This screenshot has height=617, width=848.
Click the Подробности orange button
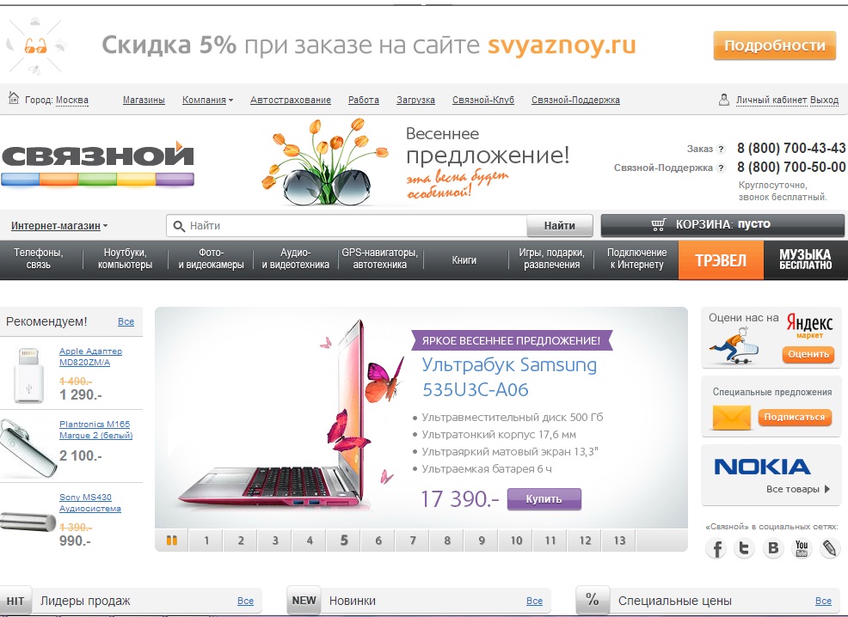774,46
